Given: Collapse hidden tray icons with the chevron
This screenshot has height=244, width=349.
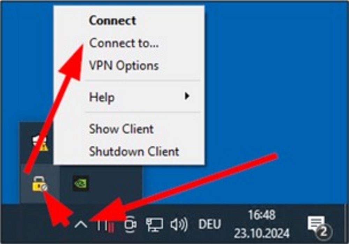Looking at the screenshot, I should pyautogui.click(x=81, y=224).
